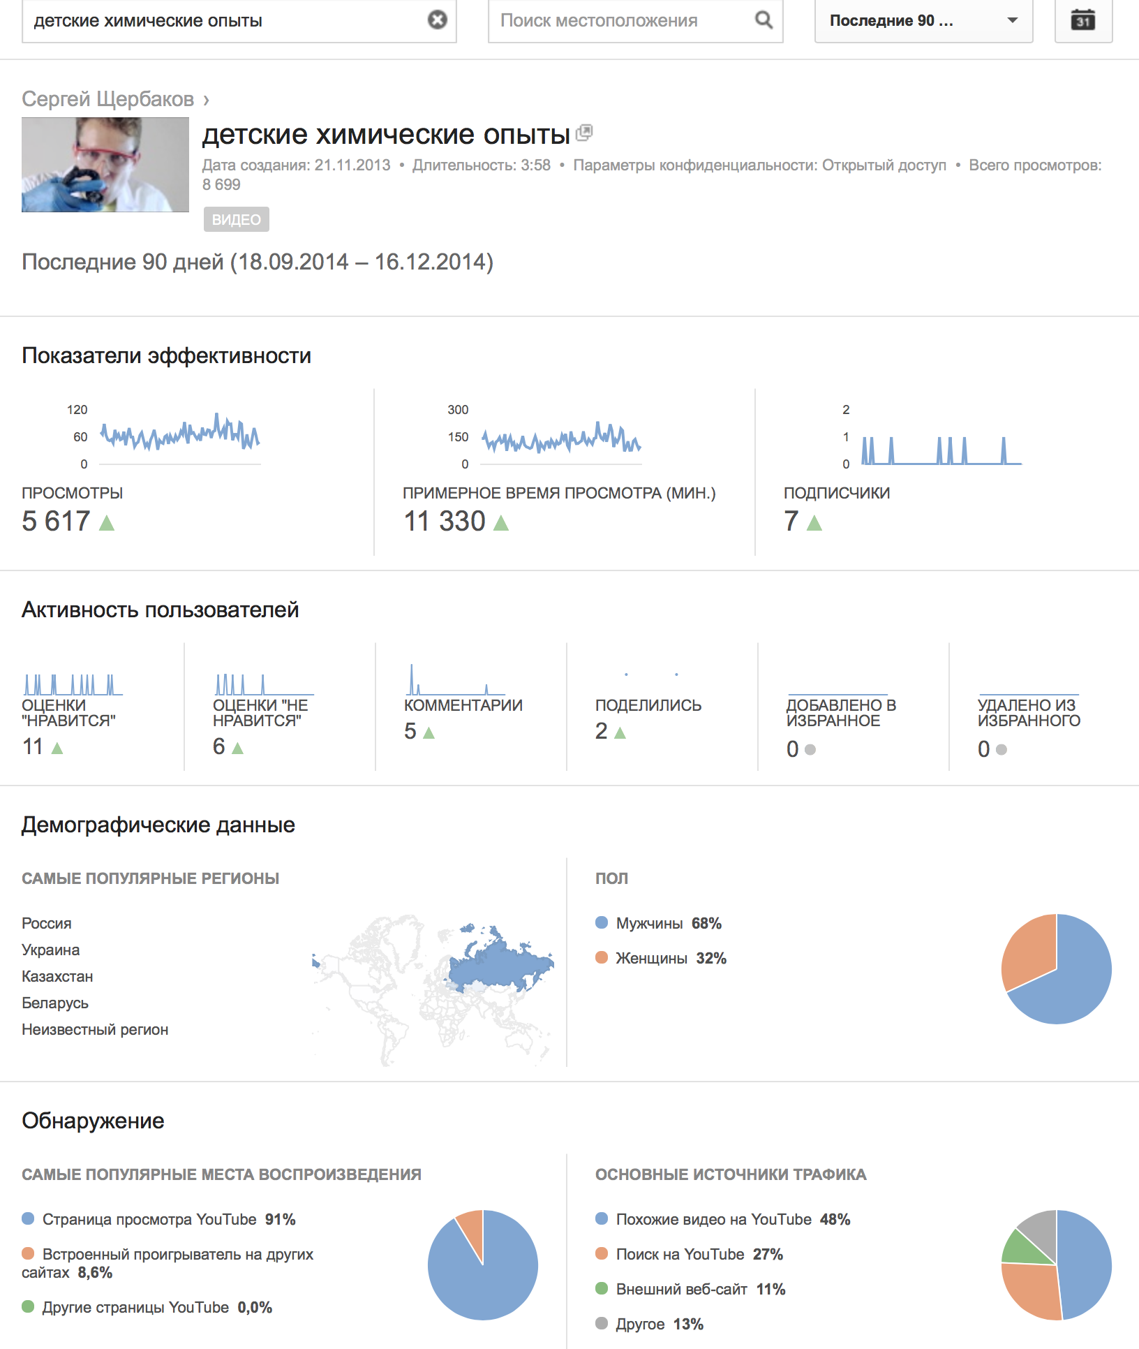1139x1349 pixels.
Task: Open the video thumbnail preview
Action: (105, 165)
